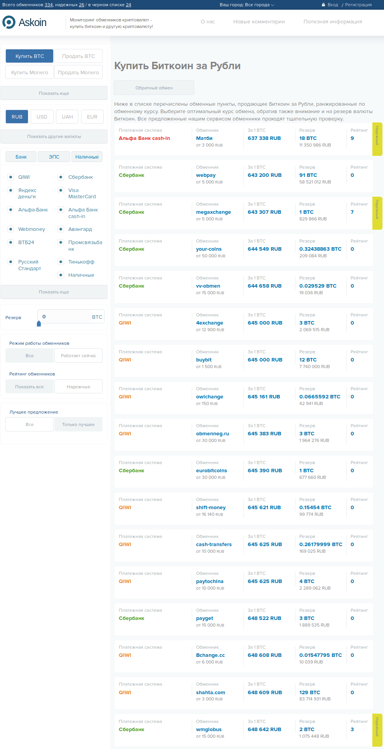This screenshot has width=384, height=749.
Task: Toggle the Яндекс деньги filter
Action: [10, 190]
